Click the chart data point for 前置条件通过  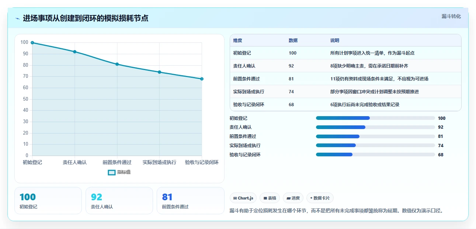117,64
